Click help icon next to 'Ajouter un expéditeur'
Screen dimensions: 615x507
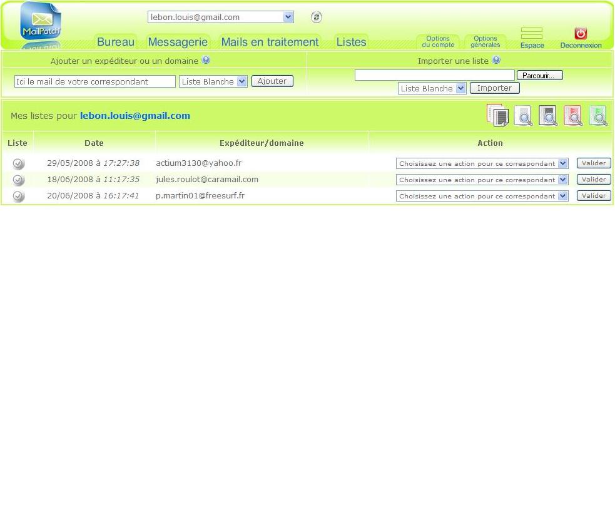(206, 61)
